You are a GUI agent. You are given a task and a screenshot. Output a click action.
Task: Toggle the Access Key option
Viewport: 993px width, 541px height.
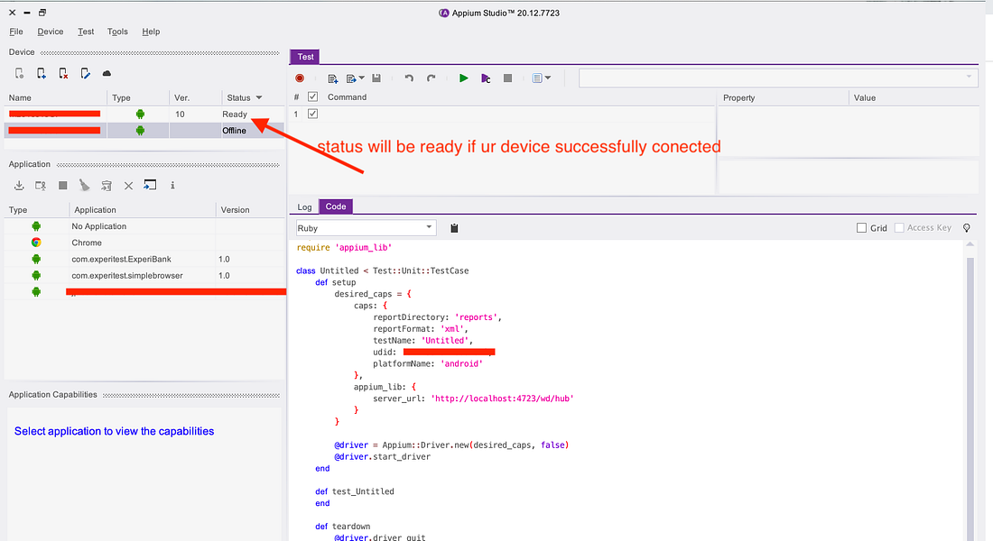(x=898, y=227)
